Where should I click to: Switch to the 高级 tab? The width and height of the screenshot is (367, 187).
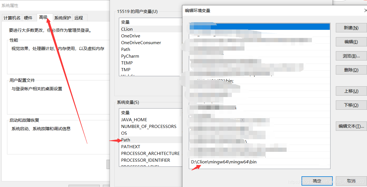point(44,17)
